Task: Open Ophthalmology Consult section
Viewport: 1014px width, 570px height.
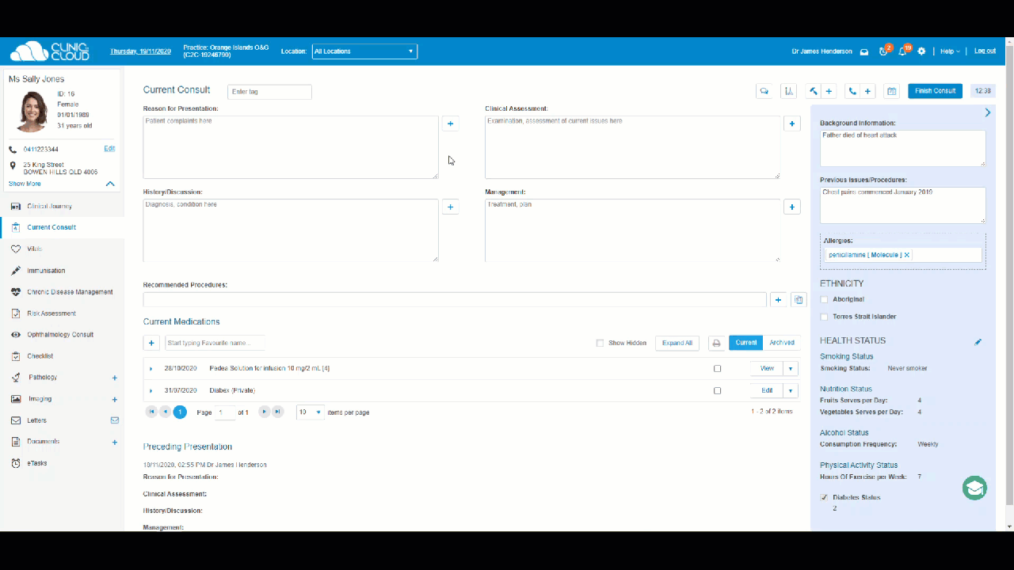Action: tap(60, 335)
